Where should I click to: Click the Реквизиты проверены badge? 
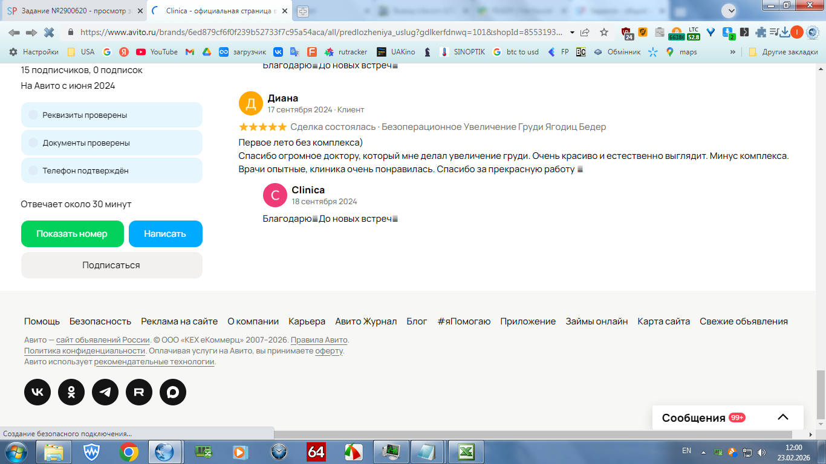coord(112,115)
